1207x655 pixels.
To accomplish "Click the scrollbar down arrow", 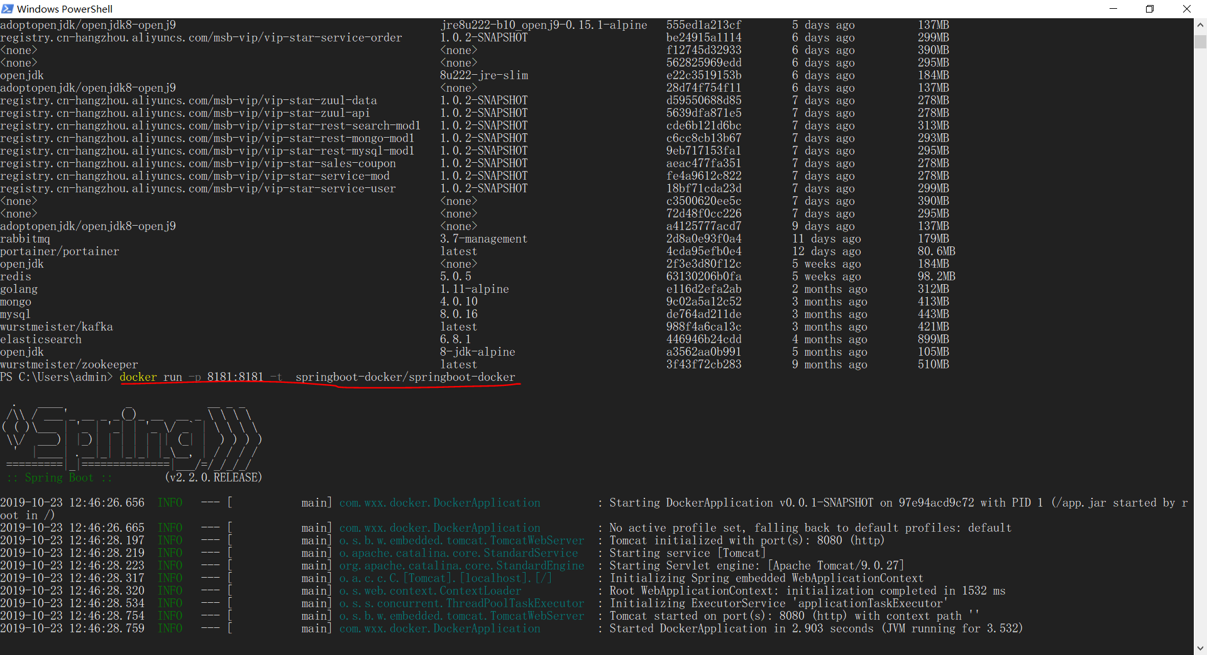I will point(1200,648).
